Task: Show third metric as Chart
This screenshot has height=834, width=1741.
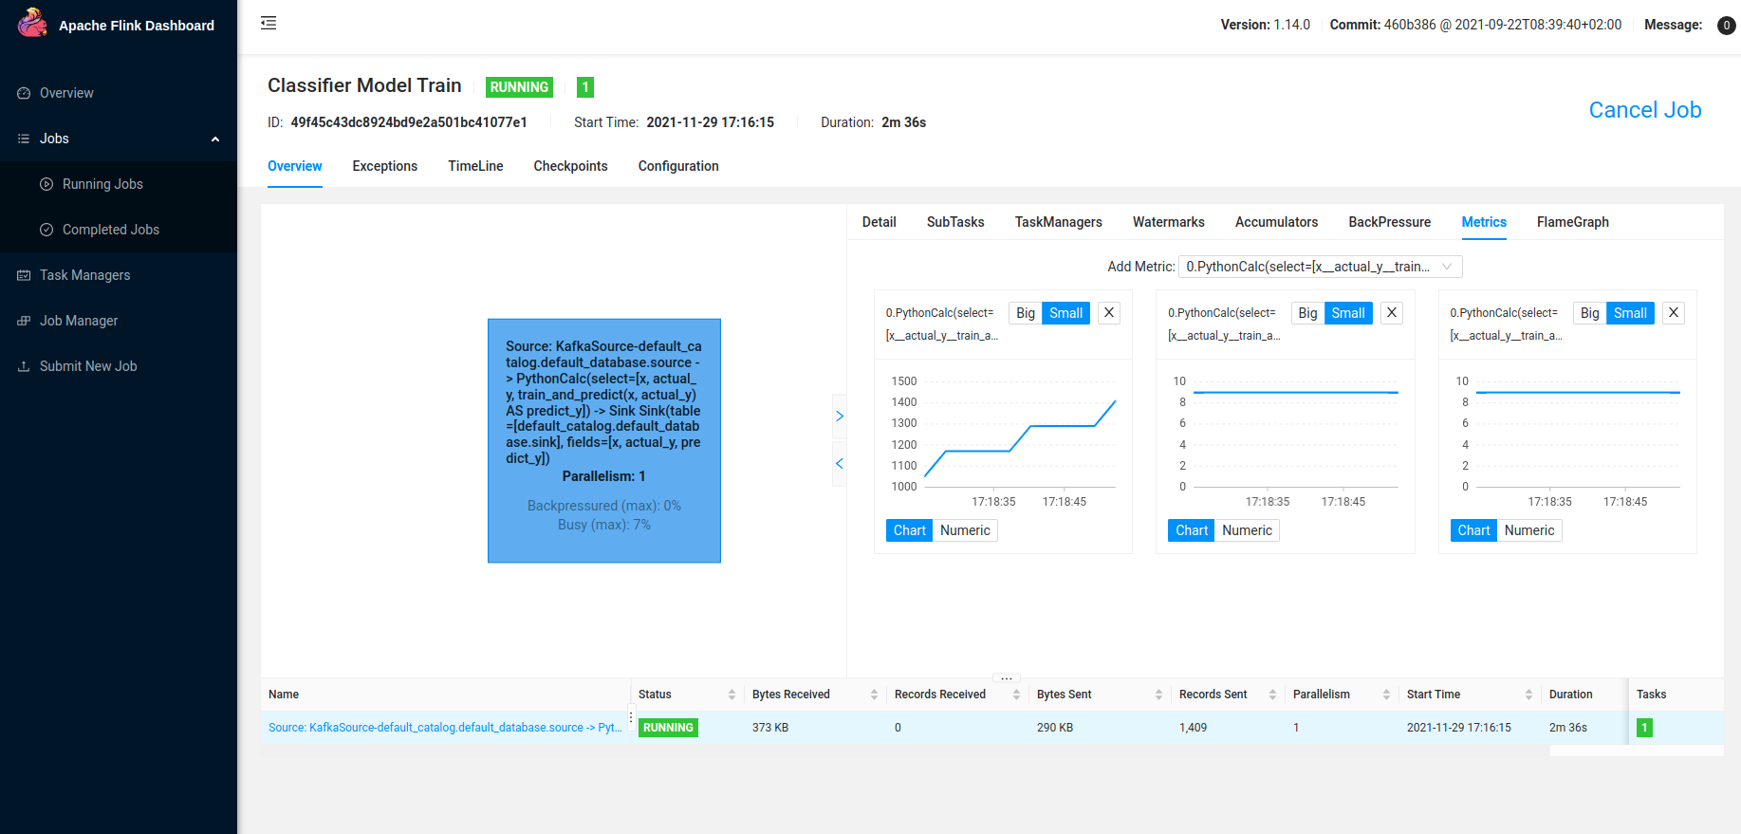Action: pos(1474,530)
